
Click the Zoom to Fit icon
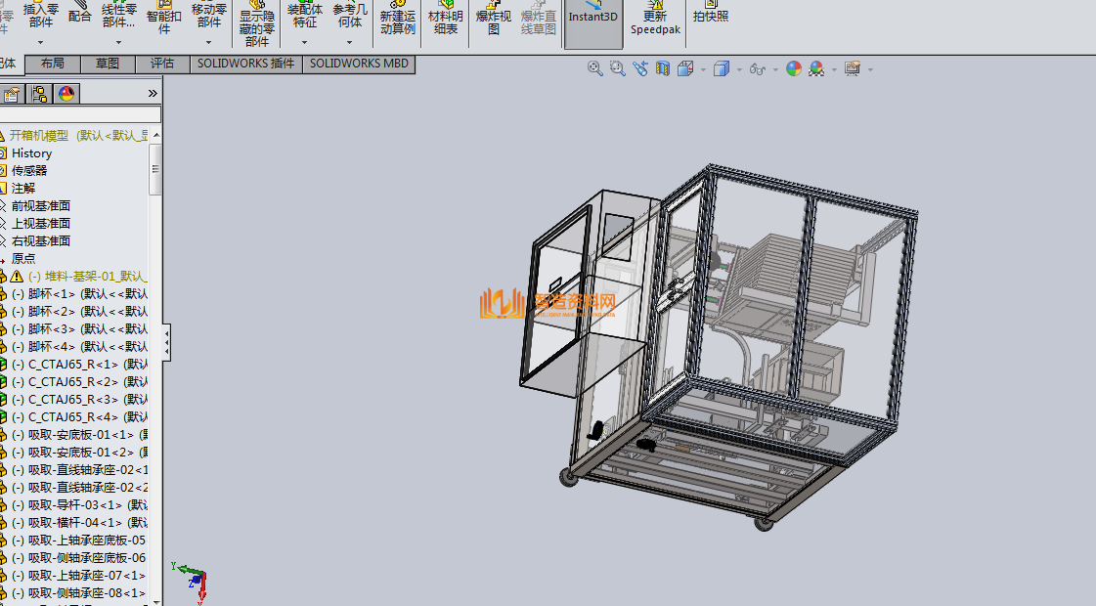tap(594, 68)
